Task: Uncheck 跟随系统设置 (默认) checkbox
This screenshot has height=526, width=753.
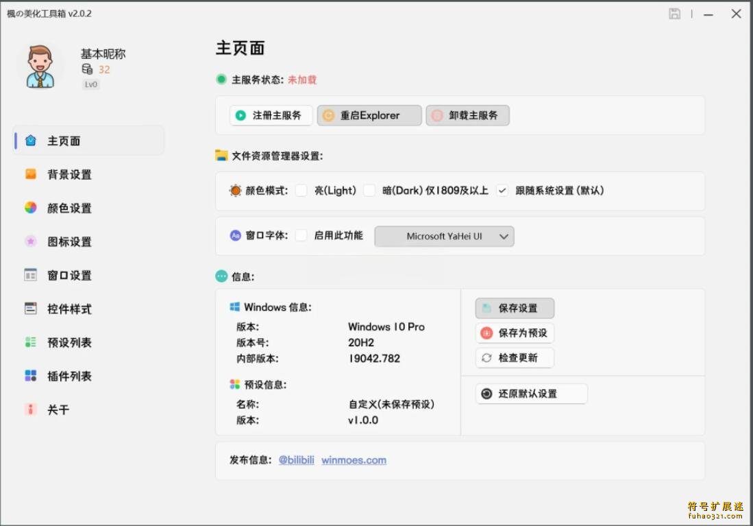Action: coord(502,191)
